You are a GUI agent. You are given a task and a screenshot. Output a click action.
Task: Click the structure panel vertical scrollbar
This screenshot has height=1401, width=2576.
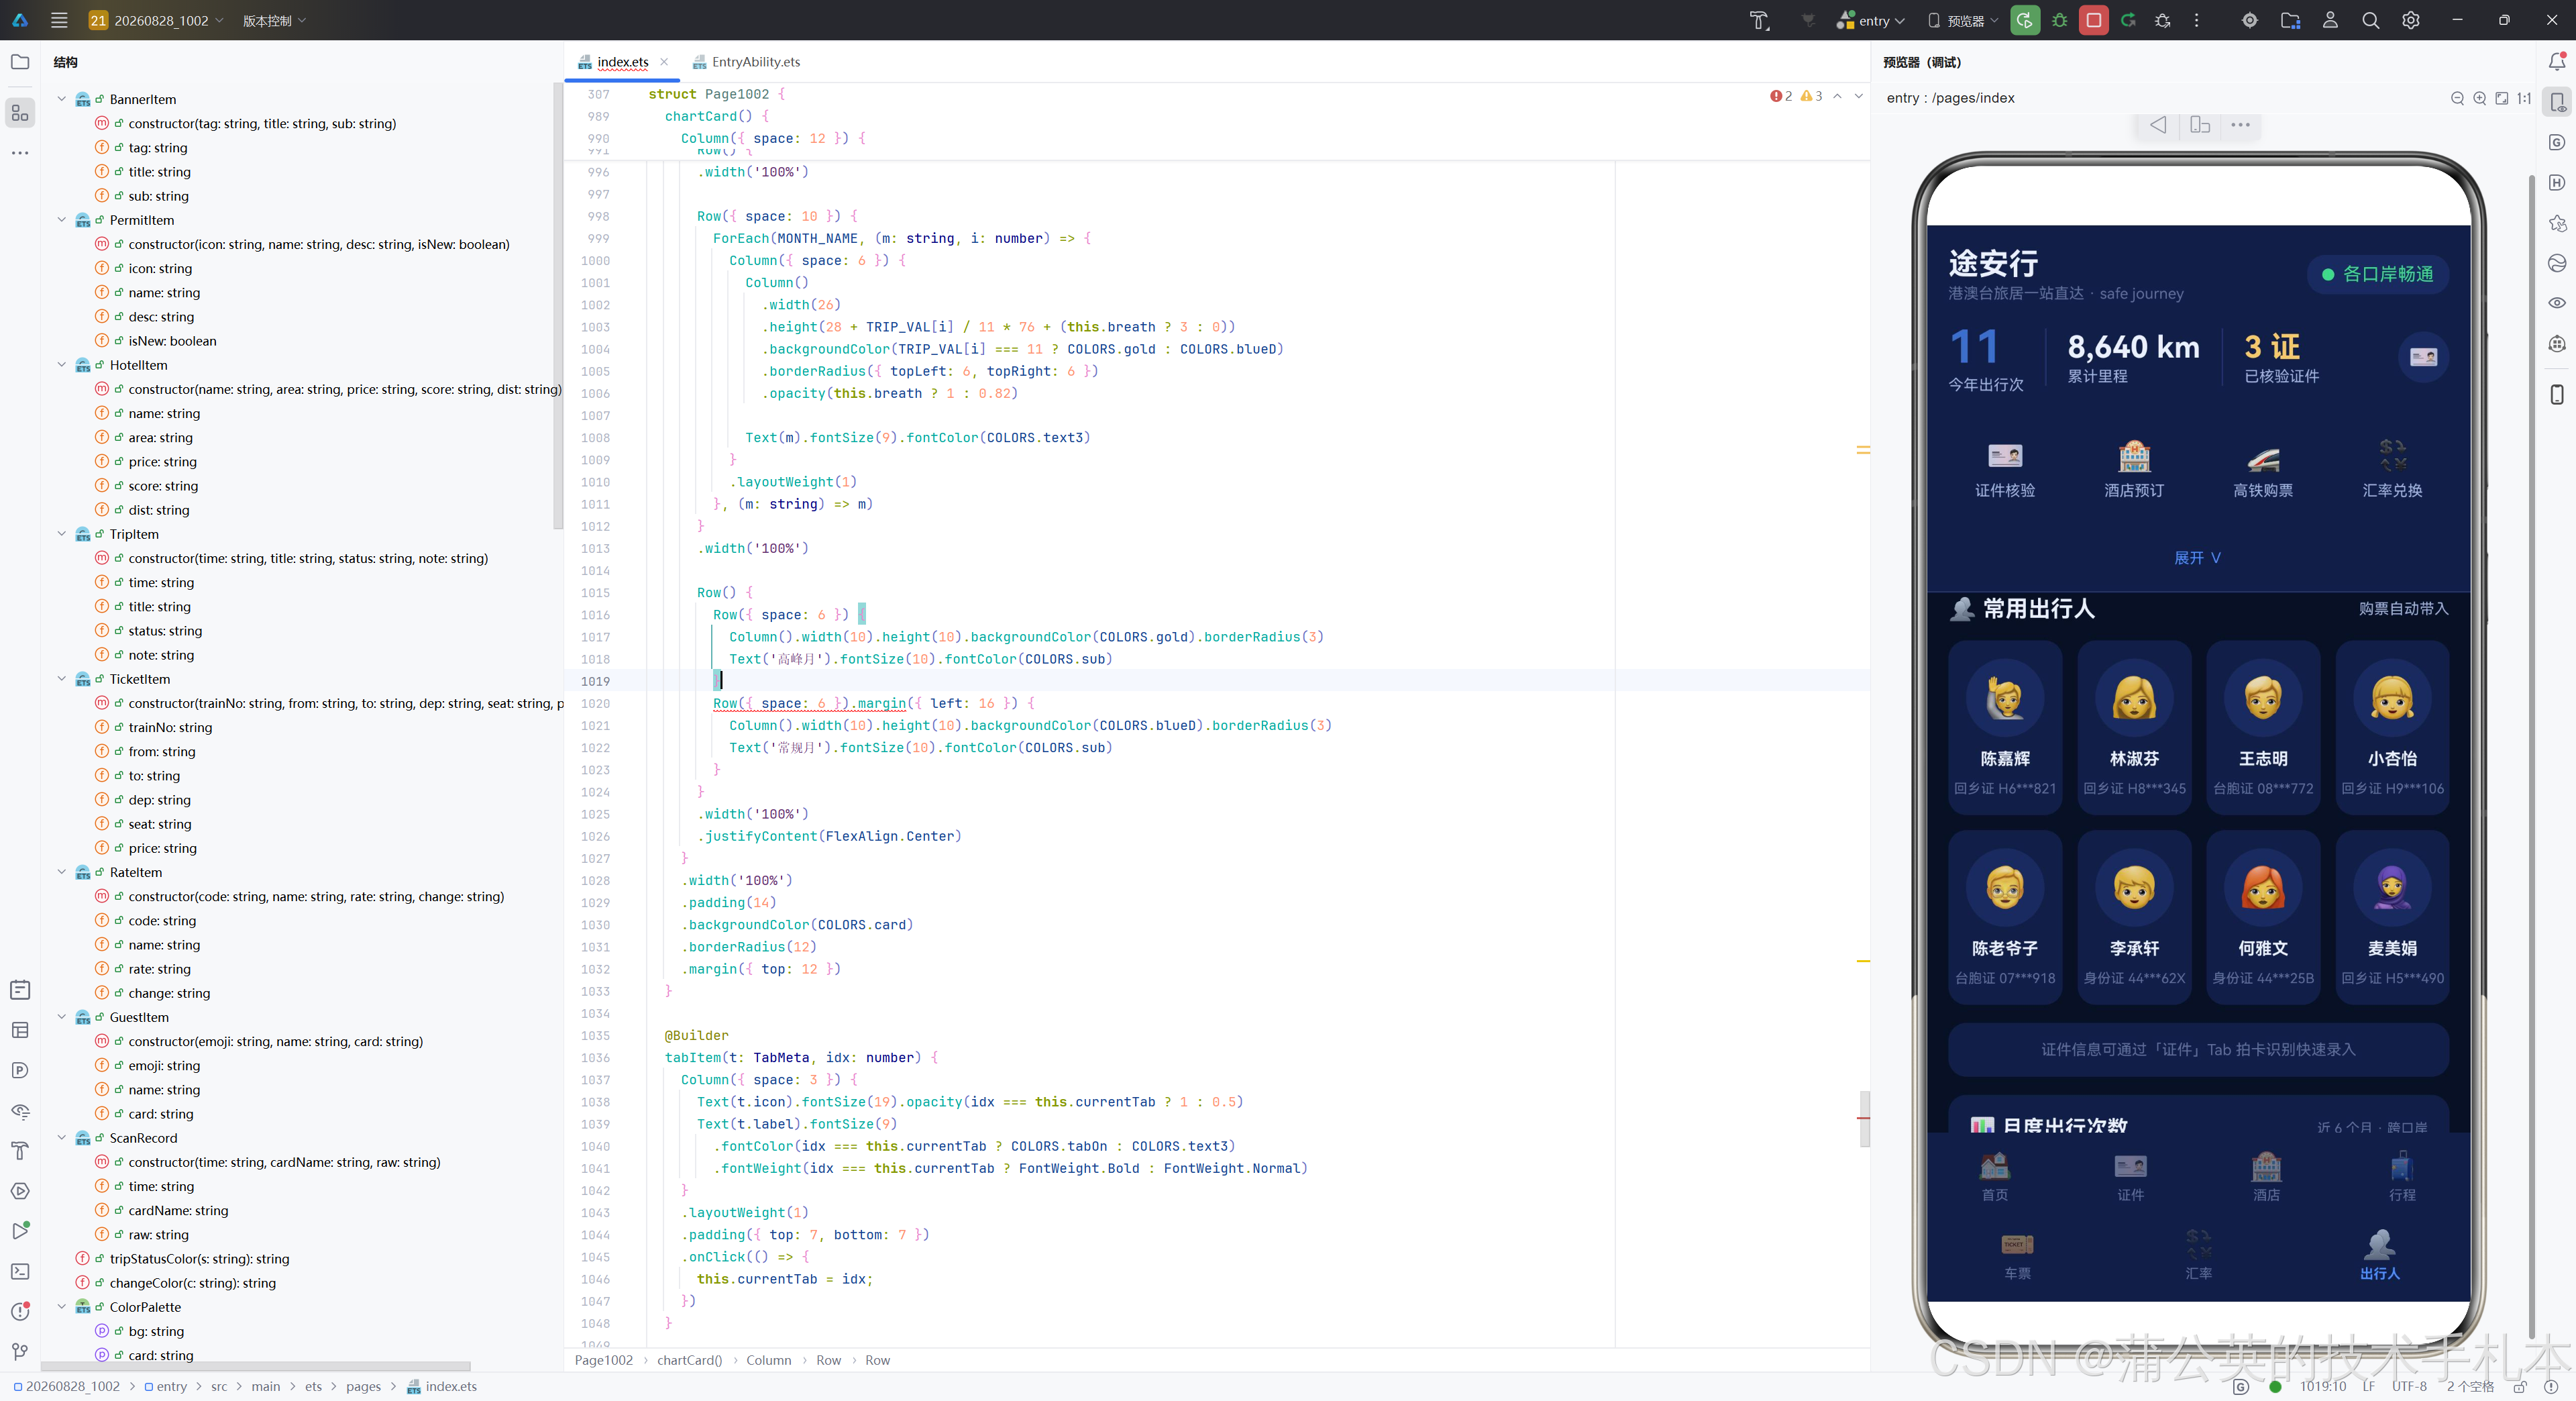(x=557, y=305)
